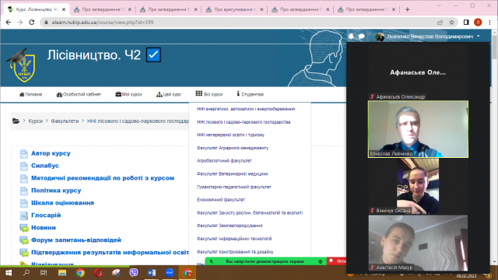Open Viber from the taskbar
The height and width of the screenshot is (280, 498).
134,273
